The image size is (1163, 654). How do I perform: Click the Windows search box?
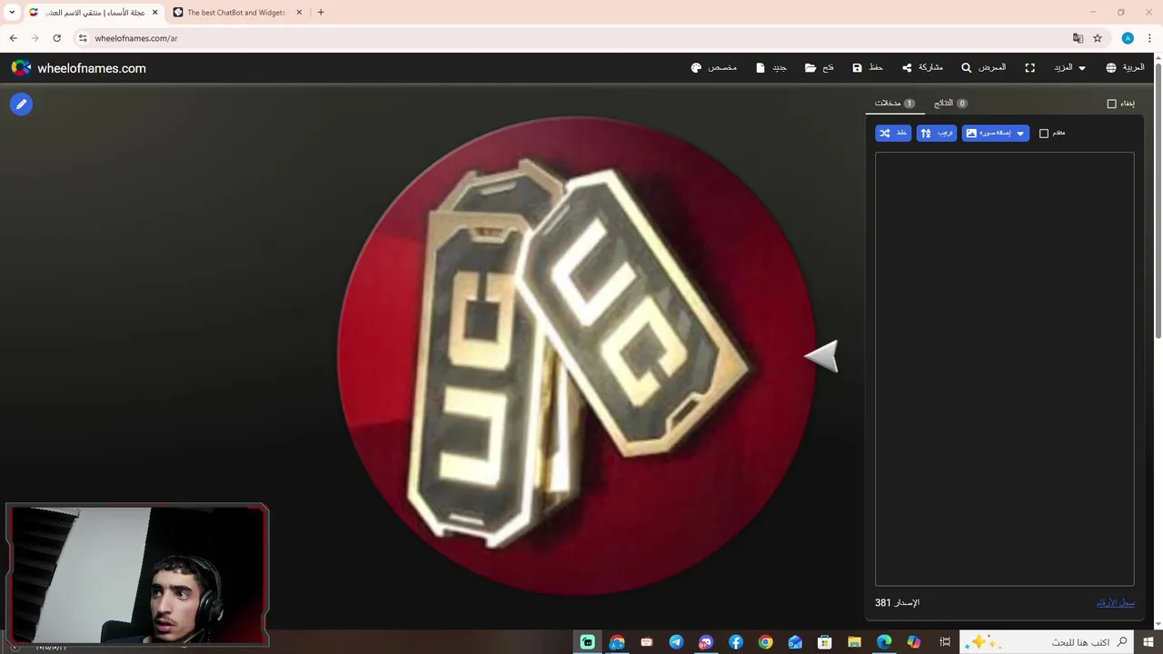[x=1047, y=642]
